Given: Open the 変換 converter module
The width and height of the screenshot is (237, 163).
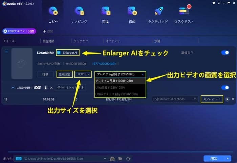Looking at the screenshot, I should click(105, 15).
